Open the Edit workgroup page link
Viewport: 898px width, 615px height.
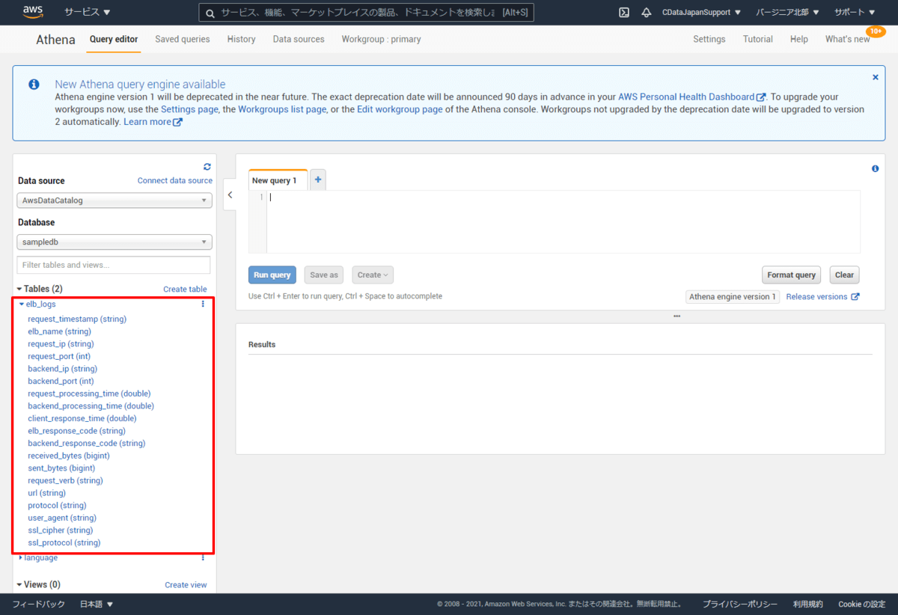400,109
